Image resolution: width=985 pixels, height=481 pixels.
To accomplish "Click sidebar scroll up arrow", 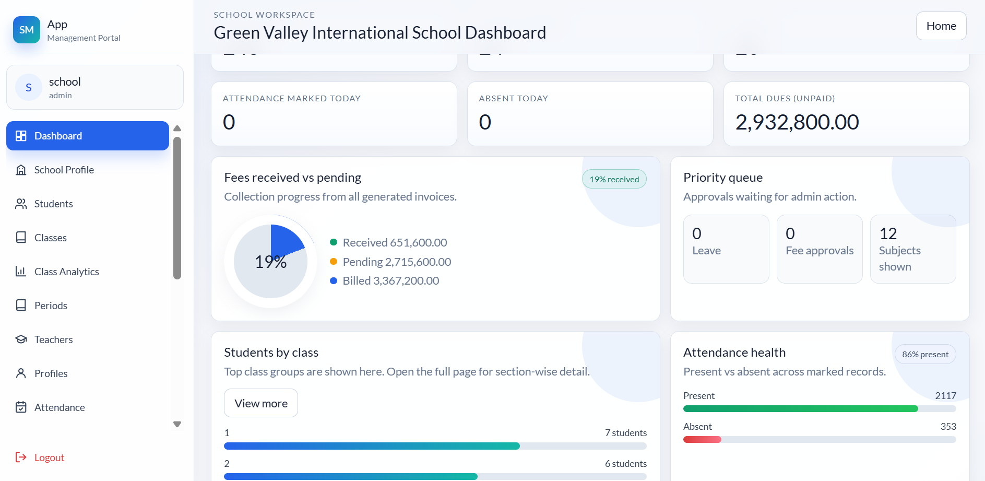I will click(x=177, y=128).
